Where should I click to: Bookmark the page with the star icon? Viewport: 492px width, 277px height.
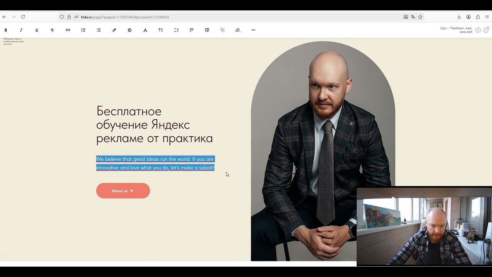[x=421, y=17]
